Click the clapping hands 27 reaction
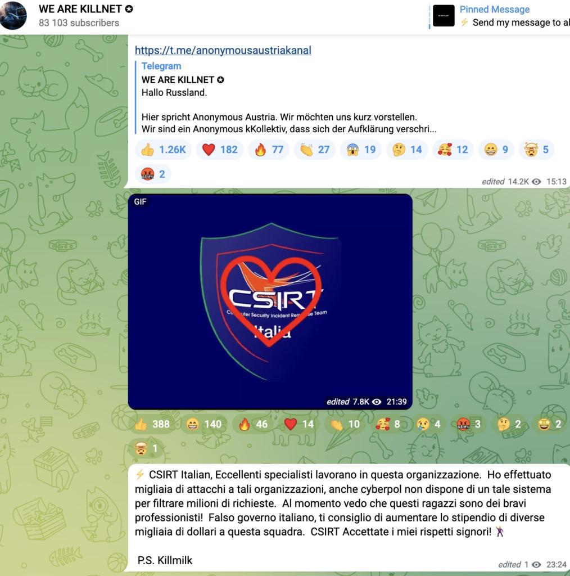This screenshot has width=570, height=576. (315, 150)
